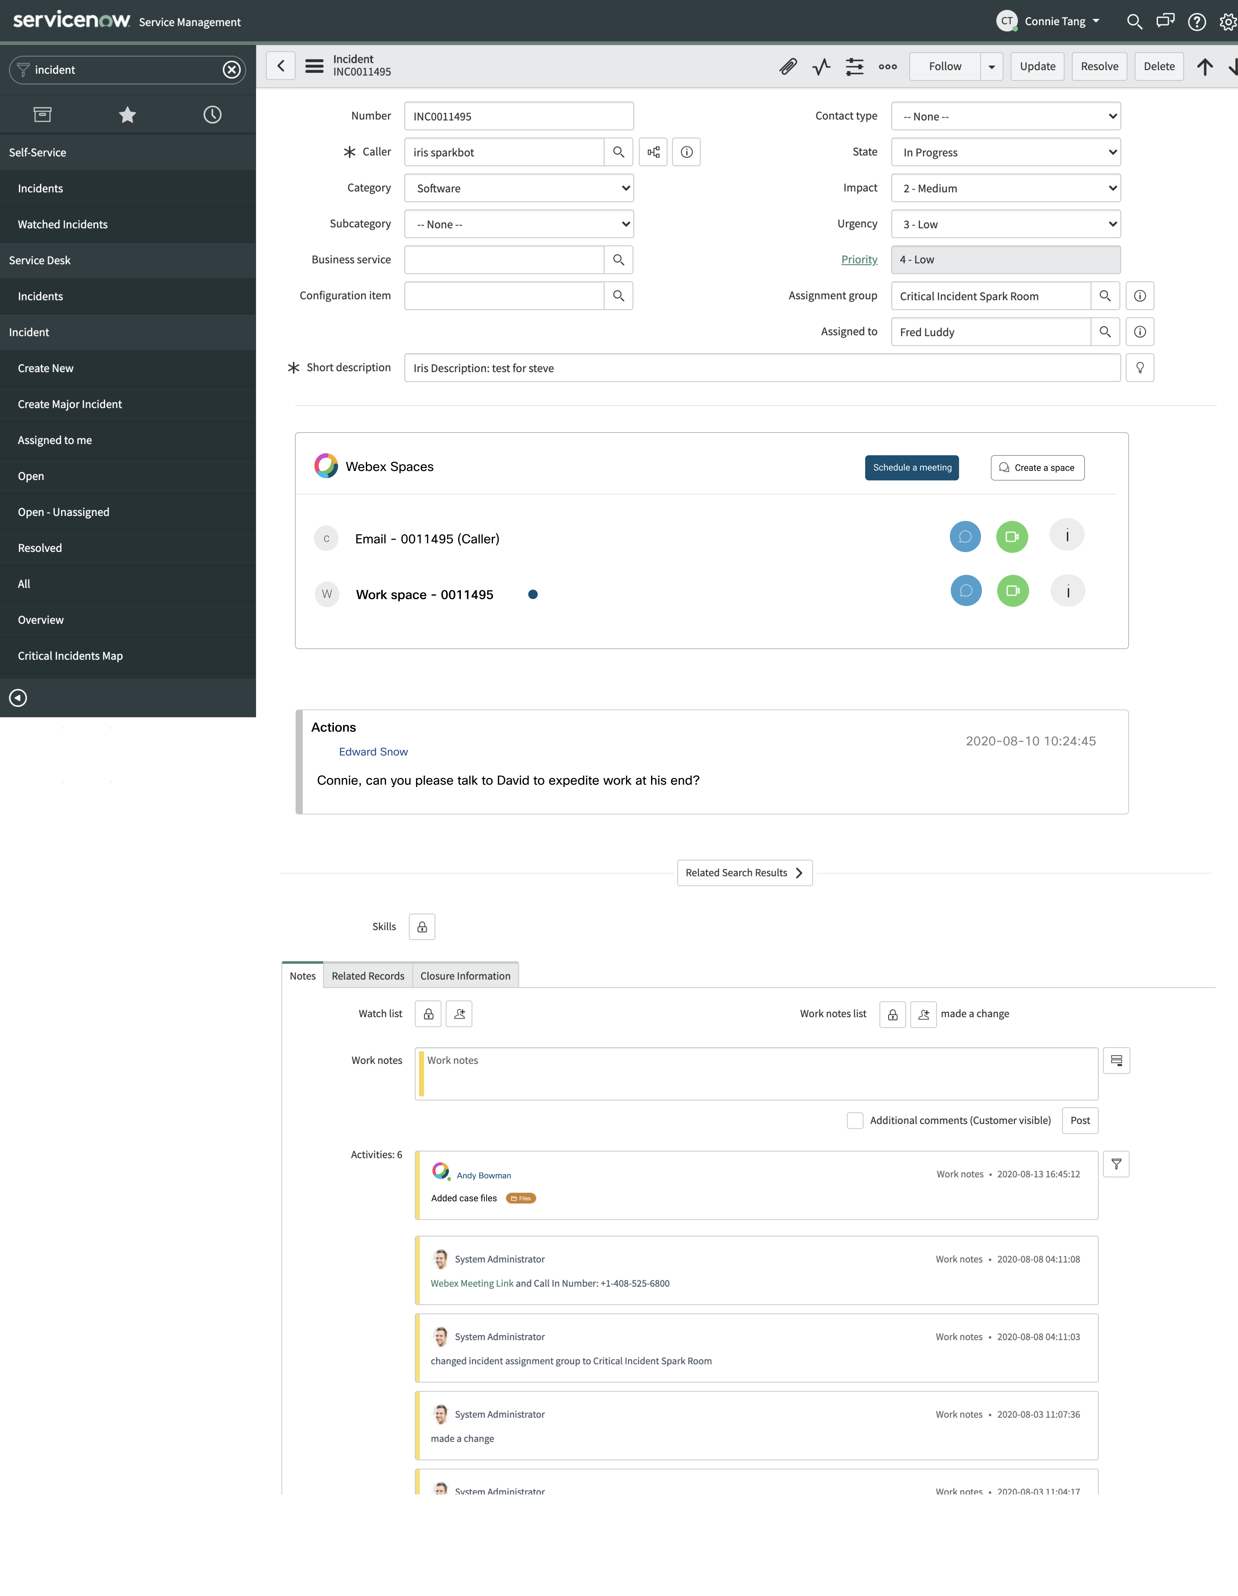Image resolution: width=1238 pixels, height=1596 pixels.
Task: Open the Impact dropdown
Action: coord(1006,188)
